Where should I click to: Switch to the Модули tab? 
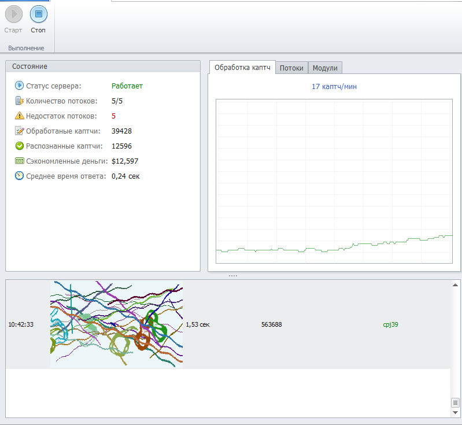coord(325,68)
